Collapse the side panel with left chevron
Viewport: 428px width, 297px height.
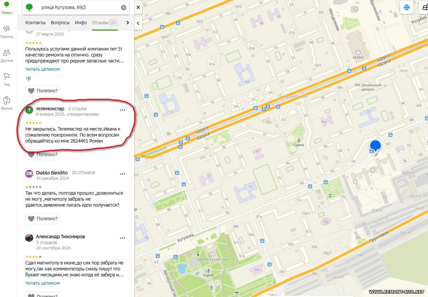click(x=138, y=23)
